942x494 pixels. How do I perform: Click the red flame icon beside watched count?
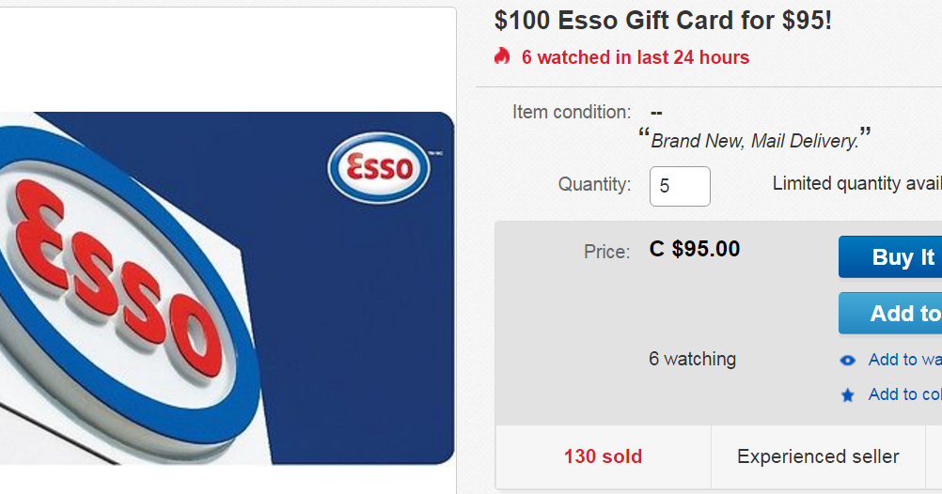click(502, 57)
